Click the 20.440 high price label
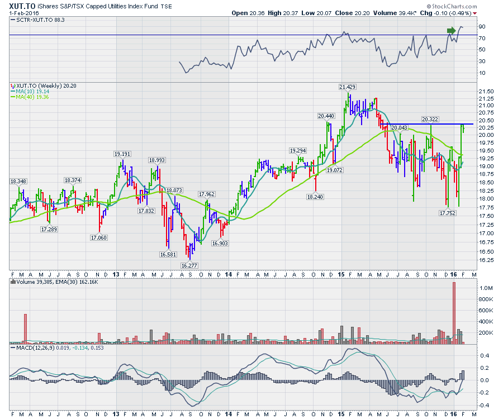This screenshot has width=503, height=419. click(x=326, y=116)
